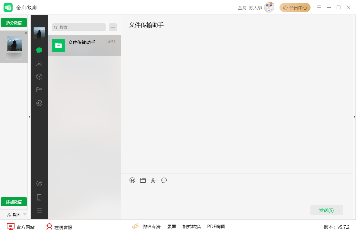Click the 金舟-苏大爷 username text
The width and height of the screenshot is (356, 233).
click(x=250, y=8)
